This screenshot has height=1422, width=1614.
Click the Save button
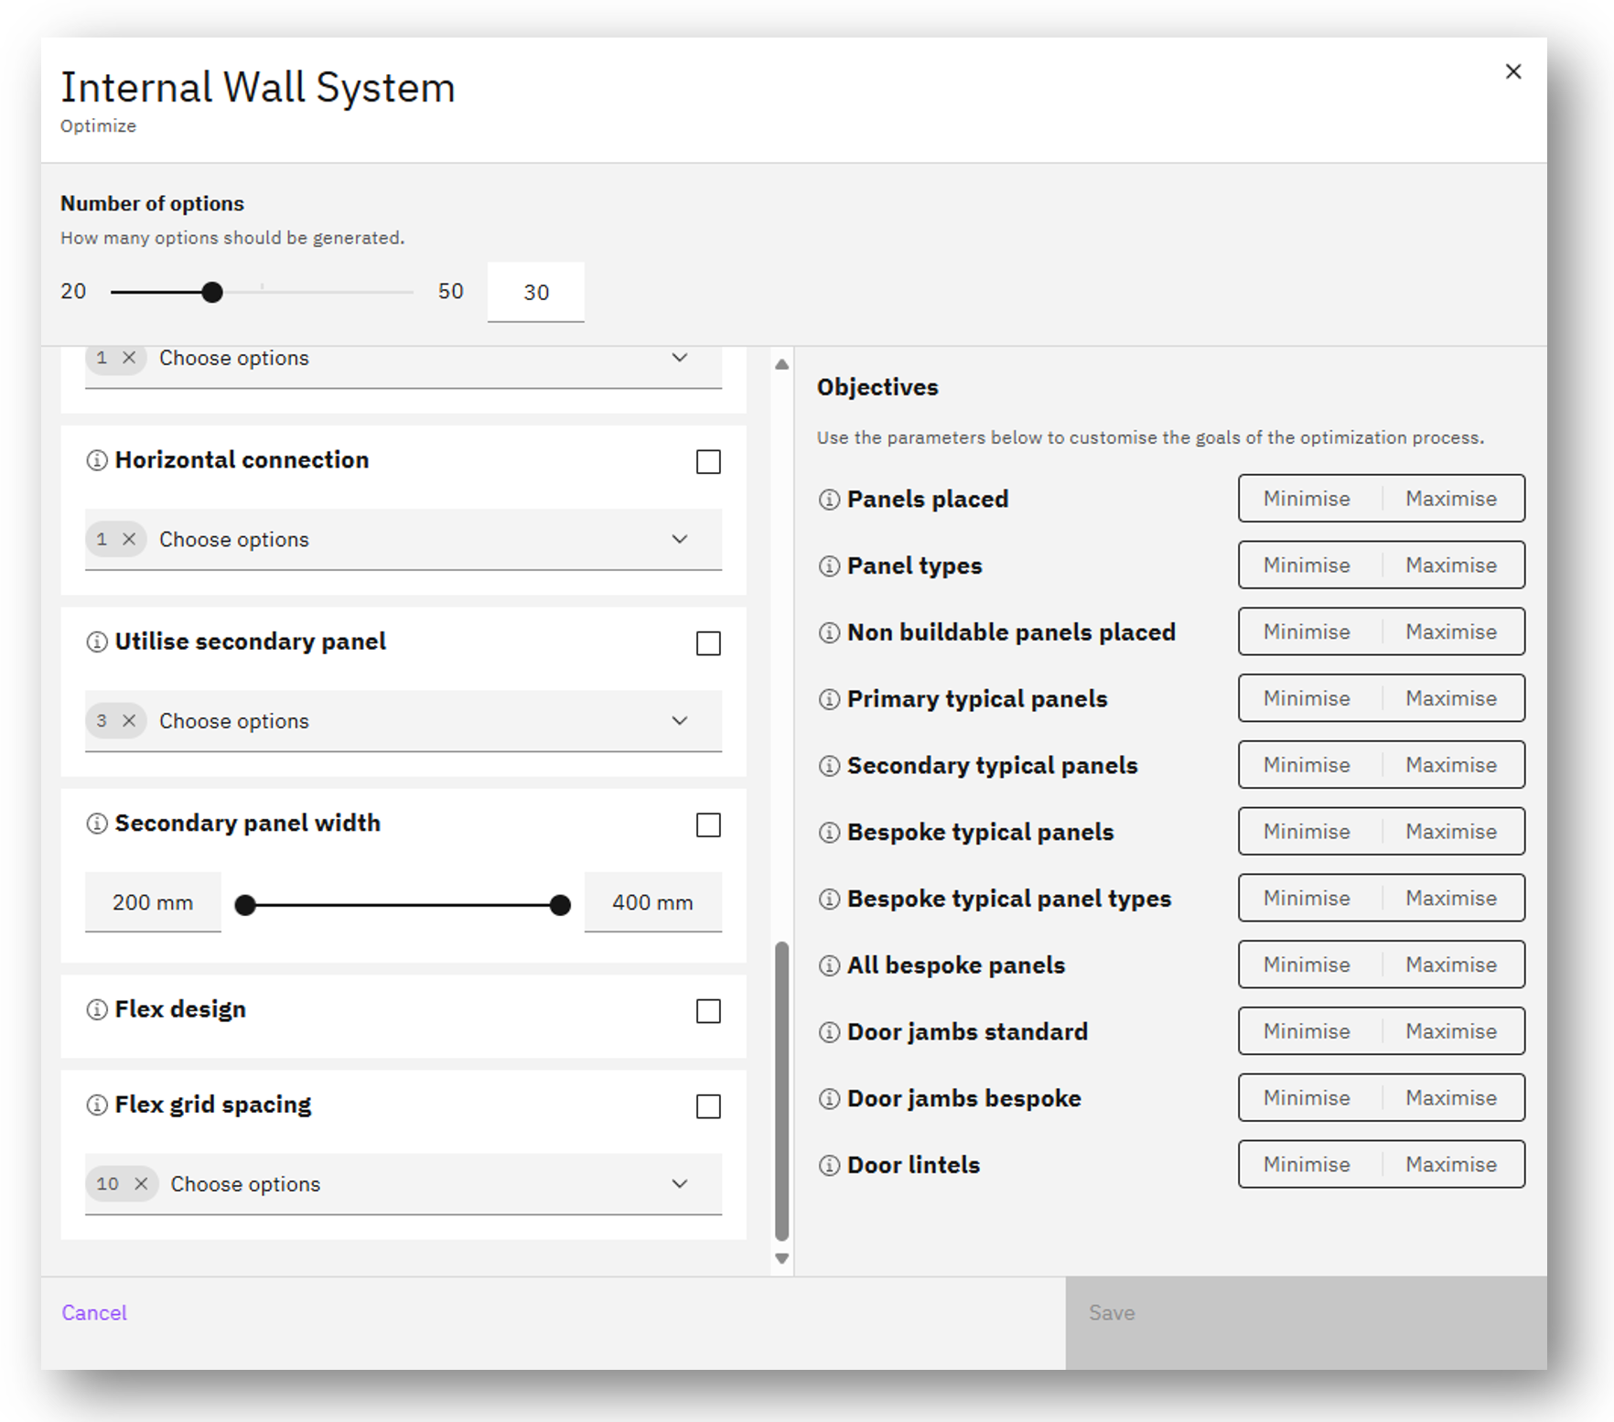click(x=1307, y=1322)
